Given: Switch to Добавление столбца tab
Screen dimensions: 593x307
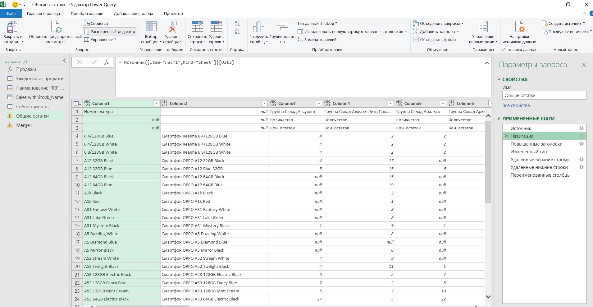Looking at the screenshot, I should (134, 13).
